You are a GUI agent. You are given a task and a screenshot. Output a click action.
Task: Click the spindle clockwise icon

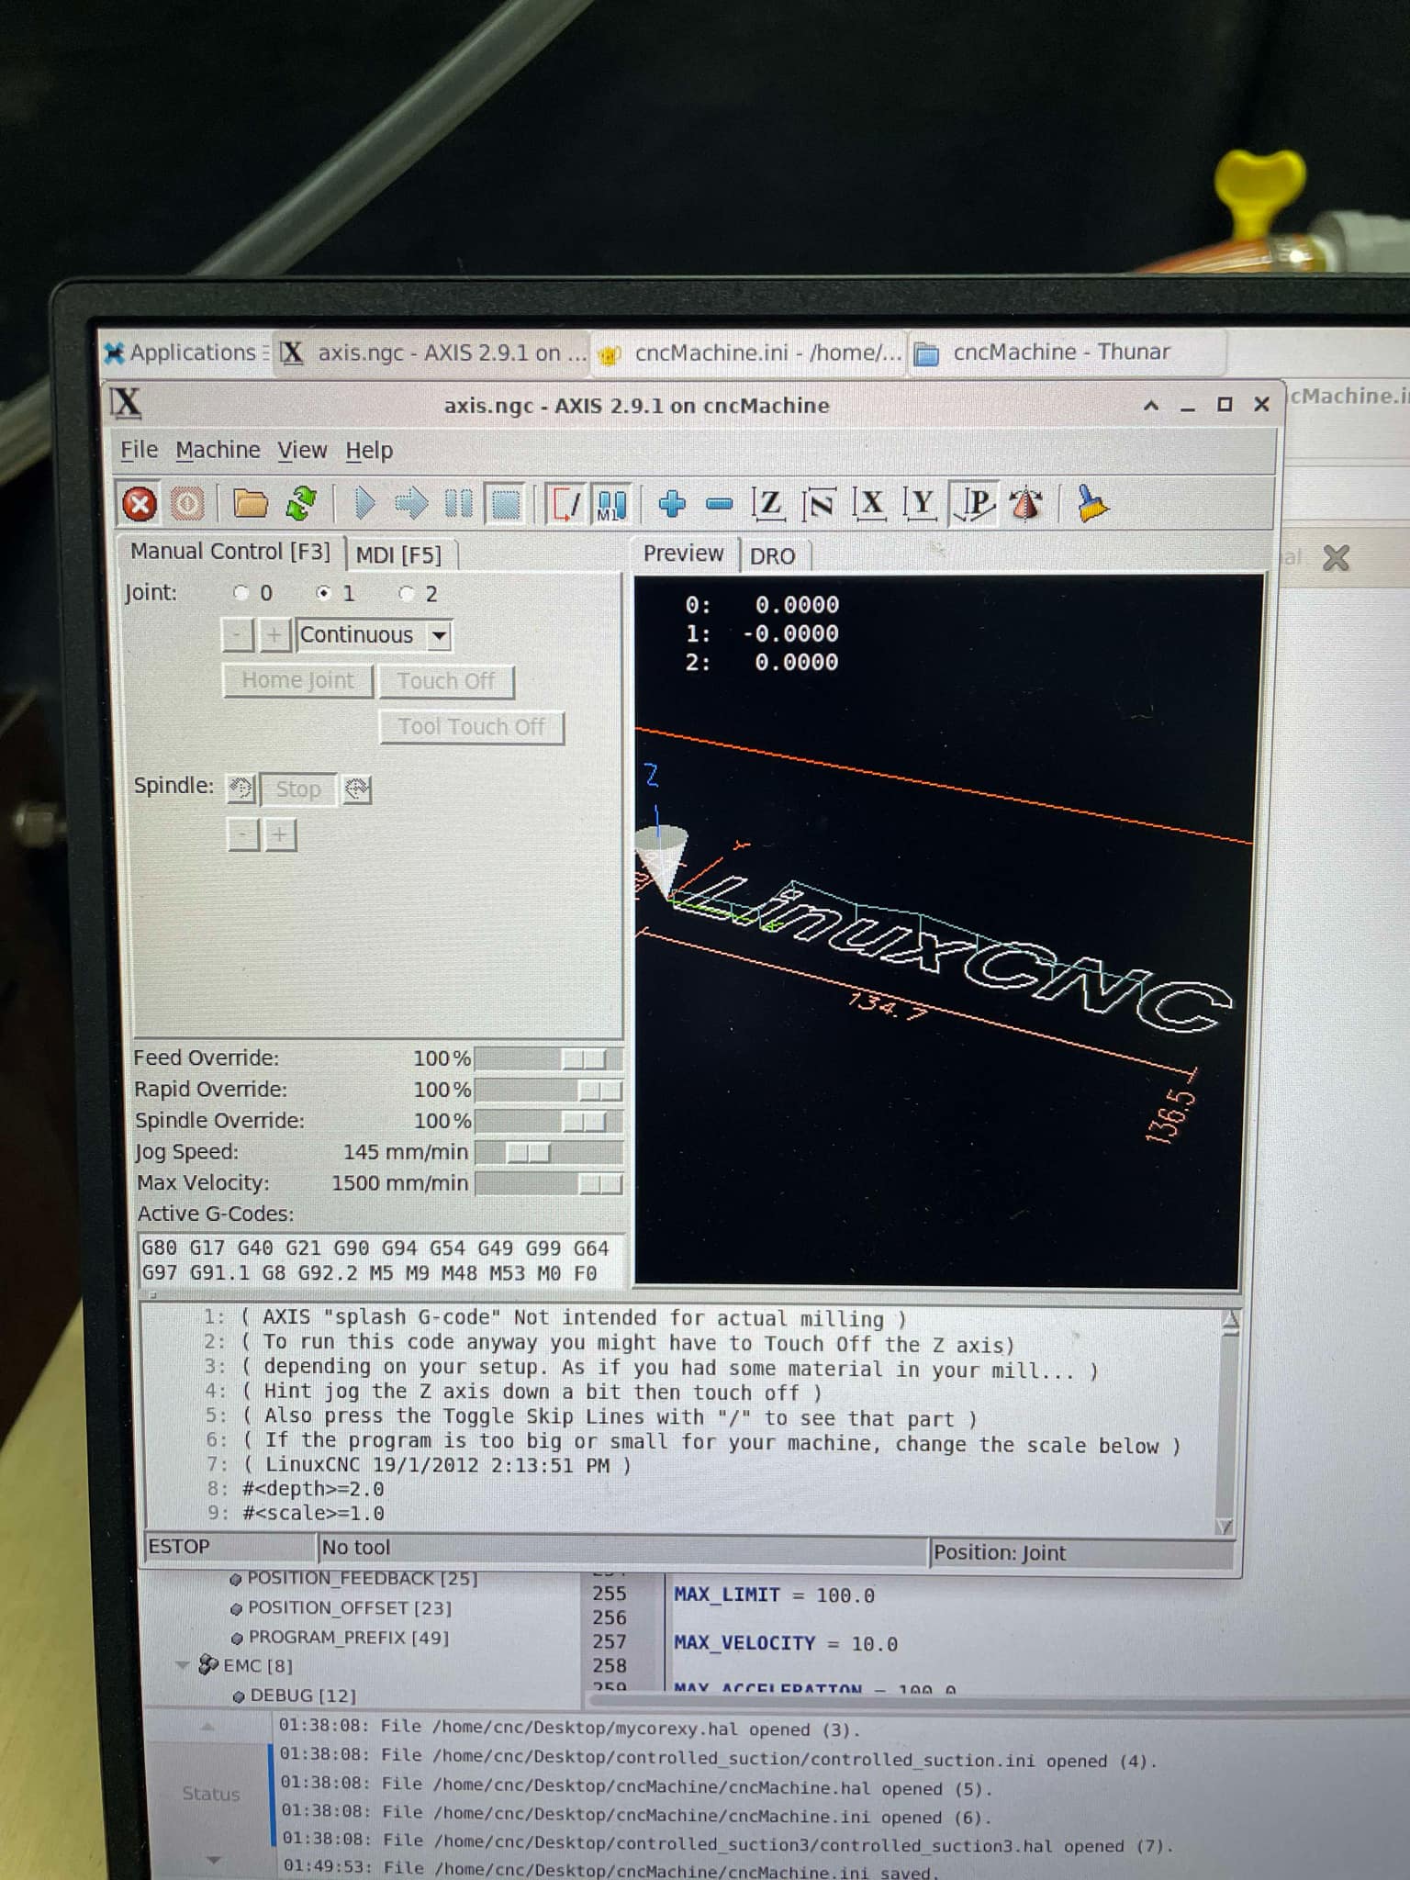click(357, 789)
